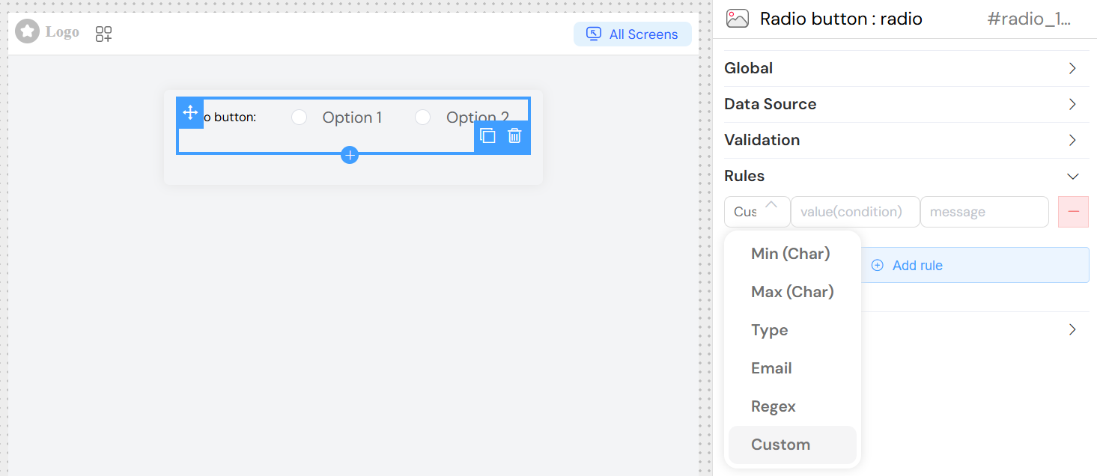The width and height of the screenshot is (1097, 476).
Task: Click the add widgets grid icon
Action: [104, 34]
